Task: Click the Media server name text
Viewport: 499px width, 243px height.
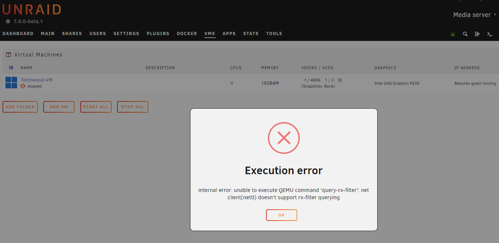Action: pos(472,14)
